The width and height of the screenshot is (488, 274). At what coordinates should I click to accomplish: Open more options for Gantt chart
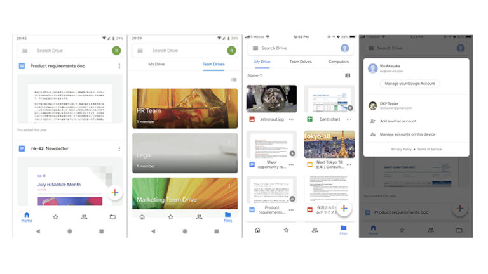pyautogui.click(x=349, y=119)
